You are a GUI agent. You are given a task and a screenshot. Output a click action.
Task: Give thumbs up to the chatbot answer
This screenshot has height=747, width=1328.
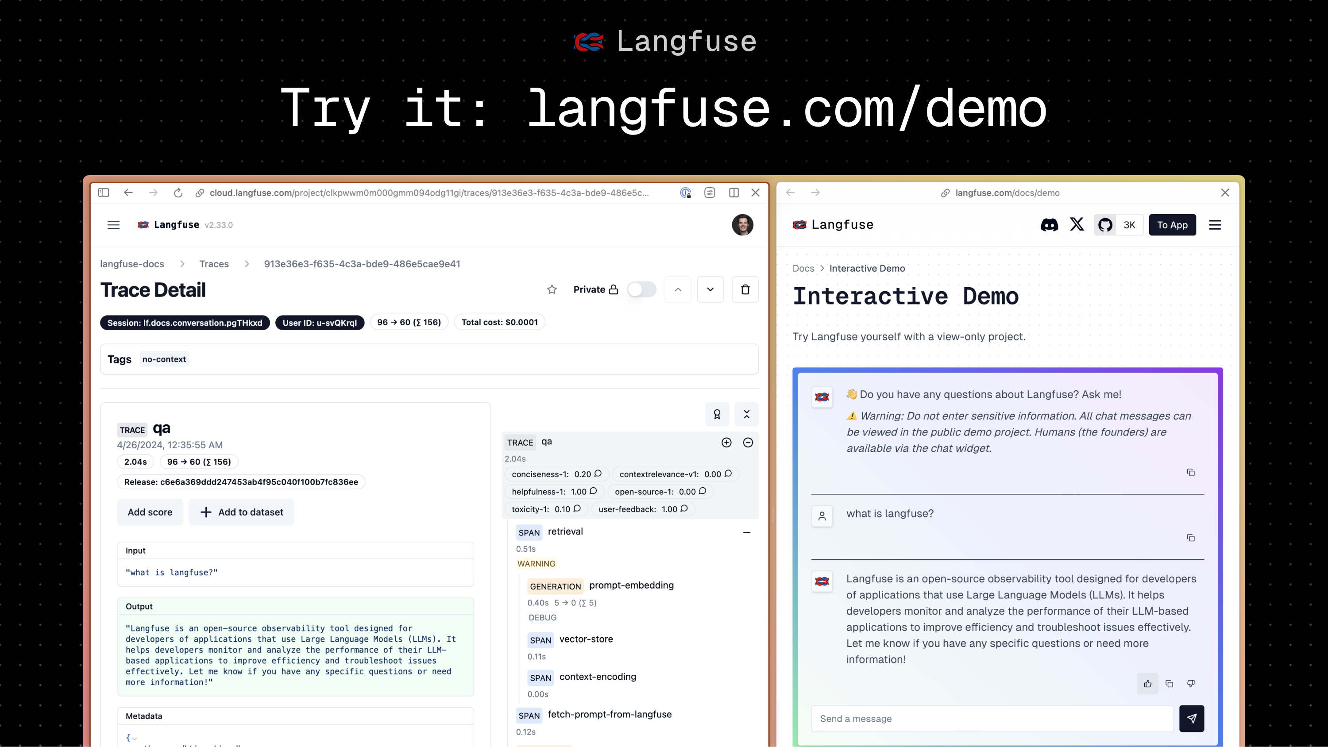[x=1147, y=684]
